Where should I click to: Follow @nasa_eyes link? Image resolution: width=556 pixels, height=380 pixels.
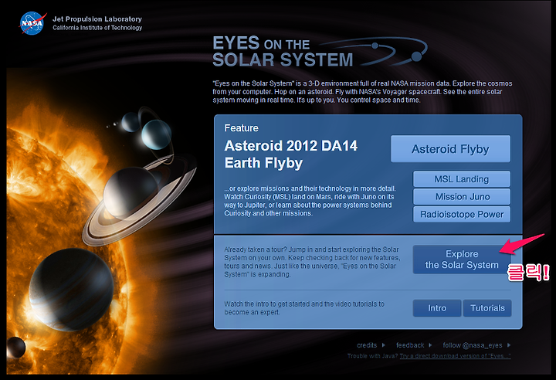(x=473, y=345)
